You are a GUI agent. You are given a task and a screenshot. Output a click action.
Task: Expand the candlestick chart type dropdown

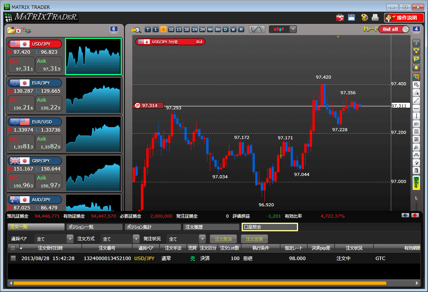coord(293,29)
